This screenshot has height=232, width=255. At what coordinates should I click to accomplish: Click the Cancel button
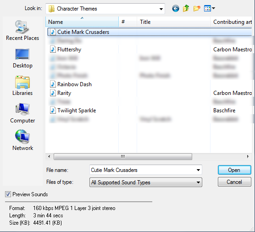pos(234,182)
